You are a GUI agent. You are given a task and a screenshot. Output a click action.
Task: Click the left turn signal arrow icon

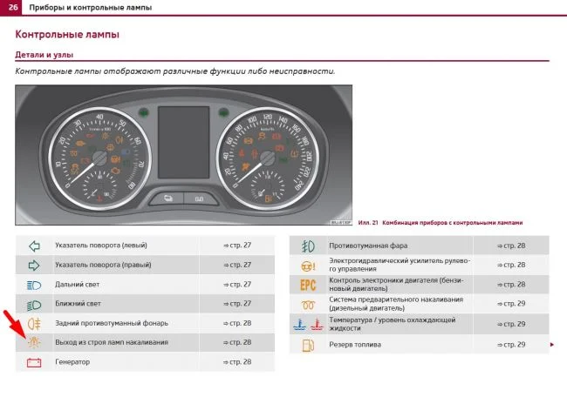34,246
